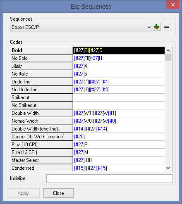
Task: Click the No Bold code cell [#27]F||[#27]H
Action: click(x=119, y=58)
